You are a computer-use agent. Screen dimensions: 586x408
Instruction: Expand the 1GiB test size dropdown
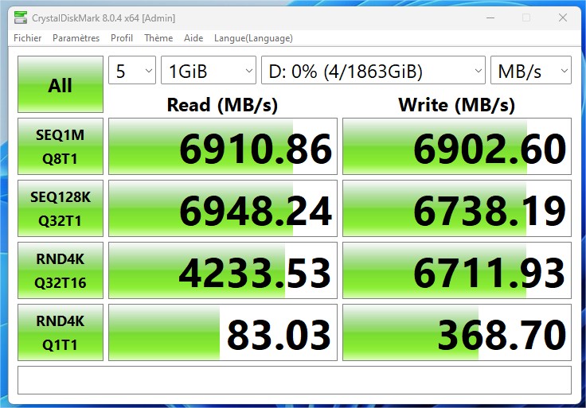point(208,70)
